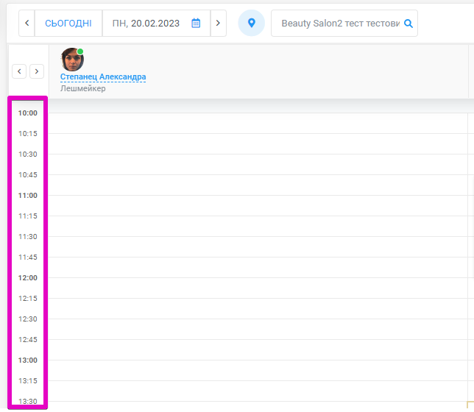Click the 10:00 slot for Степанец Александра
This screenshot has height=412, width=474.
pos(258,124)
